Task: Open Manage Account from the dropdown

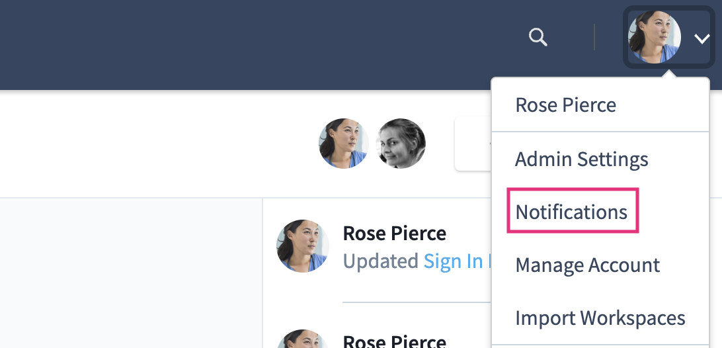Action: [587, 265]
